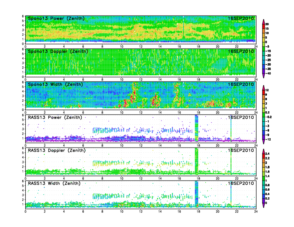Click the "RASS13 Power (Zenith)" panel title
This screenshot has height=227, width=294.
coord(55,118)
